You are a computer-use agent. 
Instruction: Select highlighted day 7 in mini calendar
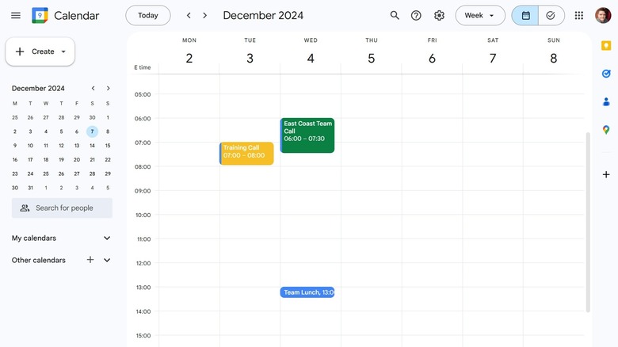coord(92,132)
